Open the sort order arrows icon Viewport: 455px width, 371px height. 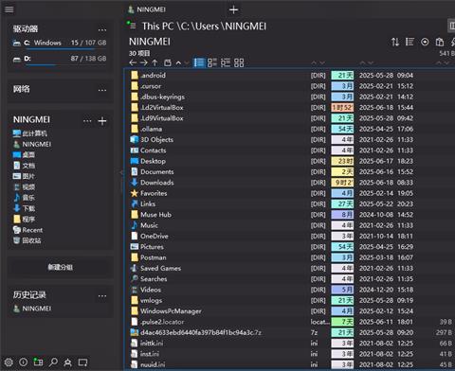click(x=395, y=42)
